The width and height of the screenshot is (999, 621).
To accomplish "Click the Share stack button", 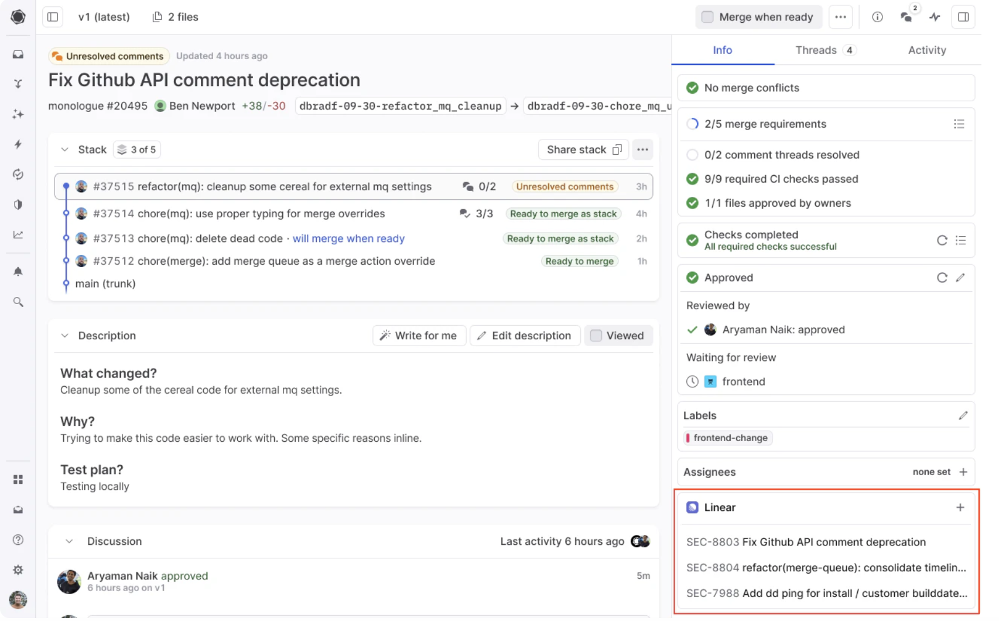I will tap(583, 149).
